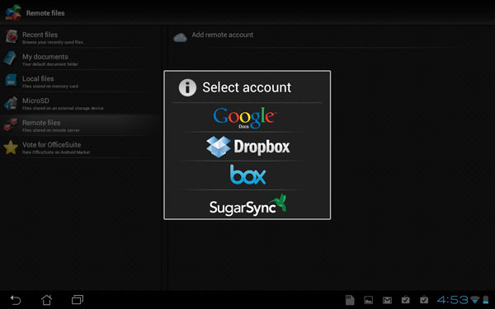Viewport: 495px width, 309px height.
Task: Open MicroSD in the sidebar
Action: 81,104
